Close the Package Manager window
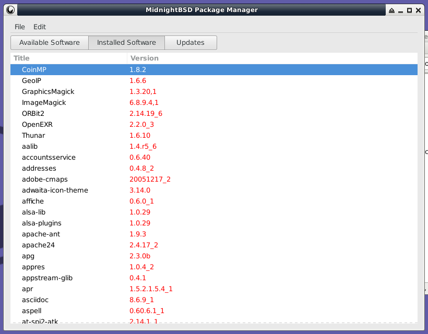The image size is (428, 334). [x=418, y=10]
